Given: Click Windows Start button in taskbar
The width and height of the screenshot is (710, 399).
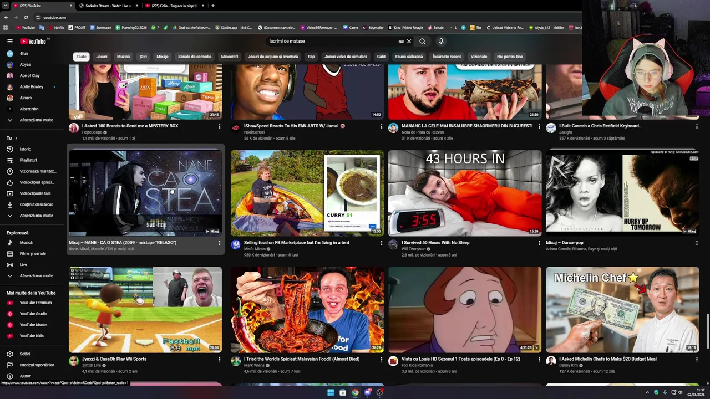Looking at the screenshot, I should [x=331, y=392].
